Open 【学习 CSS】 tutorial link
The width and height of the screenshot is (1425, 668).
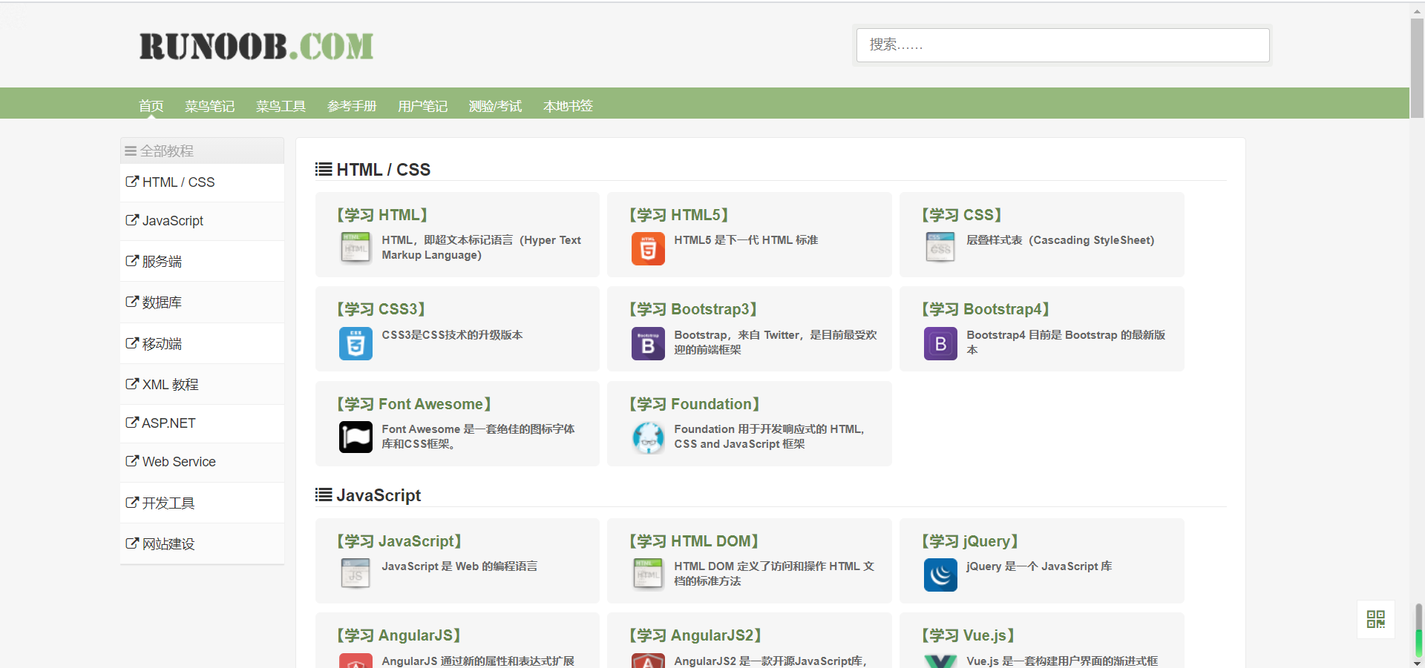(x=963, y=215)
